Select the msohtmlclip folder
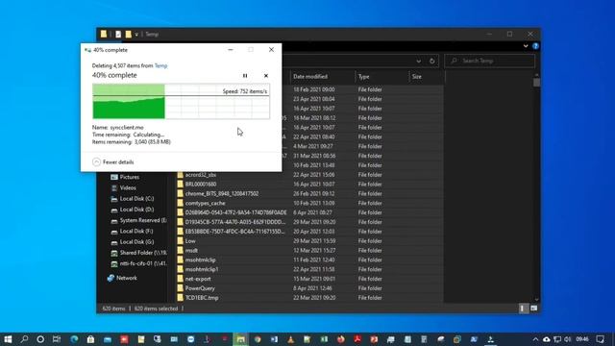The height and width of the screenshot is (346, 615). [201, 259]
